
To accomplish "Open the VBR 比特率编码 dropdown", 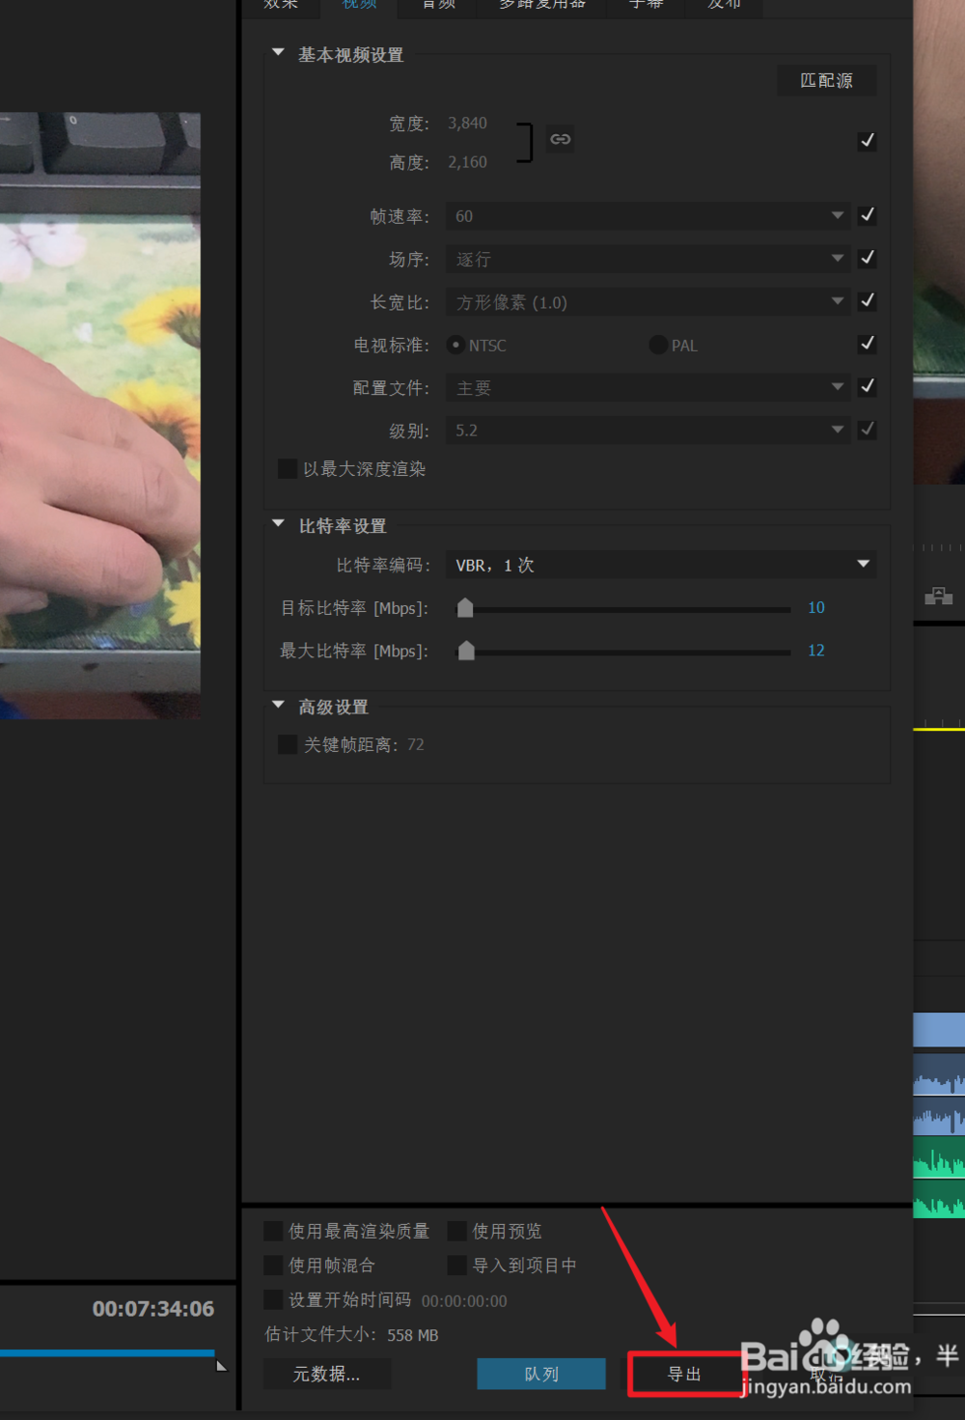I will point(861,564).
